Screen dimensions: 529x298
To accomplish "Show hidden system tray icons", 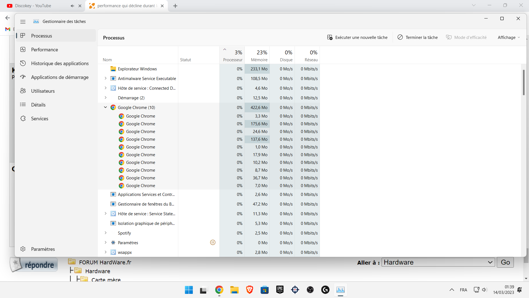I will pos(452,290).
